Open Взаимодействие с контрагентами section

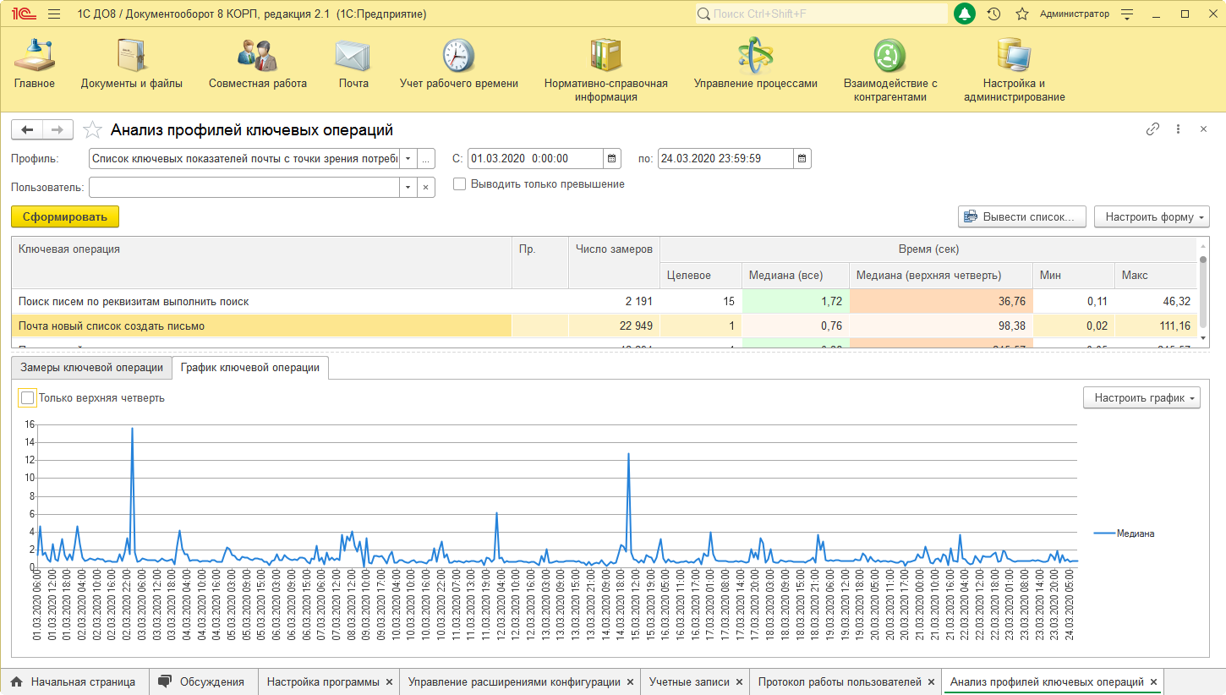click(x=890, y=70)
